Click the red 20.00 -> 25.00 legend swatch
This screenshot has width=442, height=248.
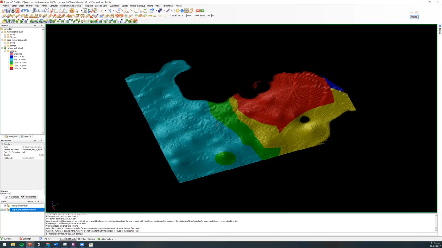coord(11,68)
